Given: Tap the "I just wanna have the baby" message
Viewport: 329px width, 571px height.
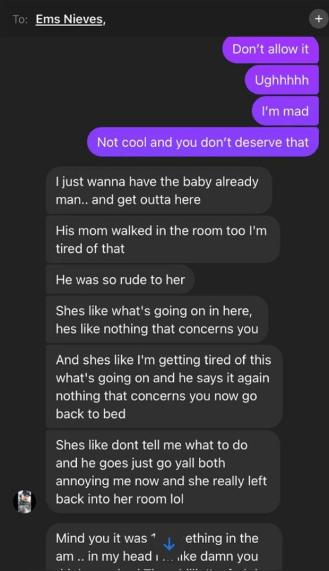Looking at the screenshot, I should [x=159, y=190].
